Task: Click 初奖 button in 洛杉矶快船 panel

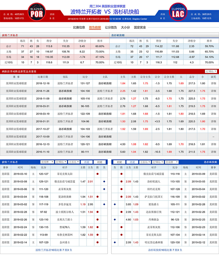Action: pyautogui.click(x=119, y=162)
